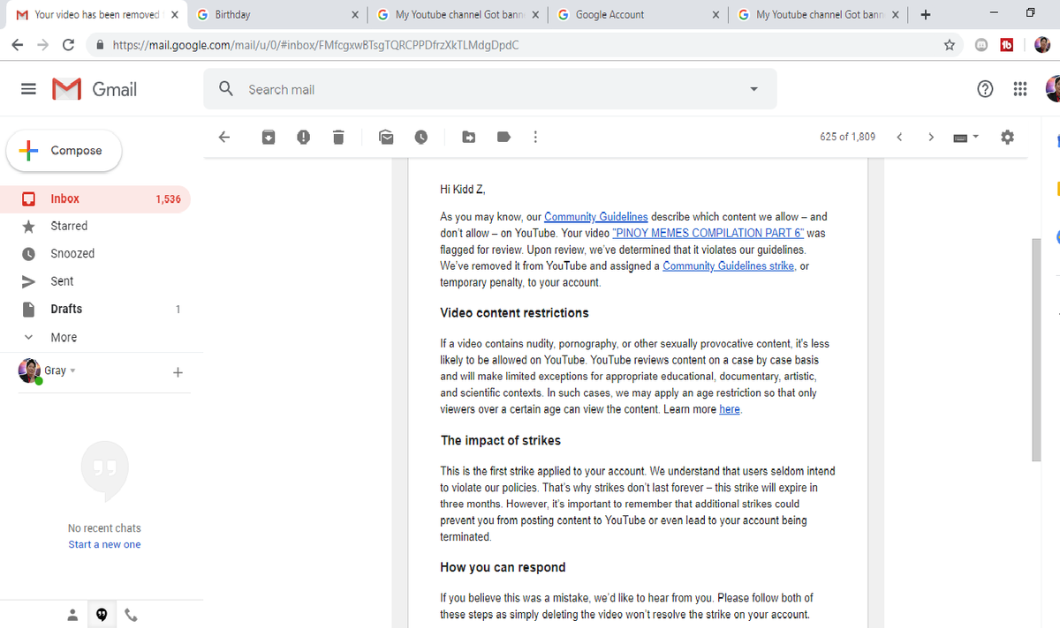Open the Move to folder icon
Image resolution: width=1060 pixels, height=628 pixels.
469,137
